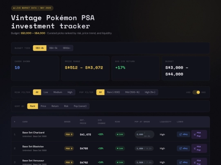Filter pop by Mid (500-1k)
This screenshot has width=221, height=165.
132,92
